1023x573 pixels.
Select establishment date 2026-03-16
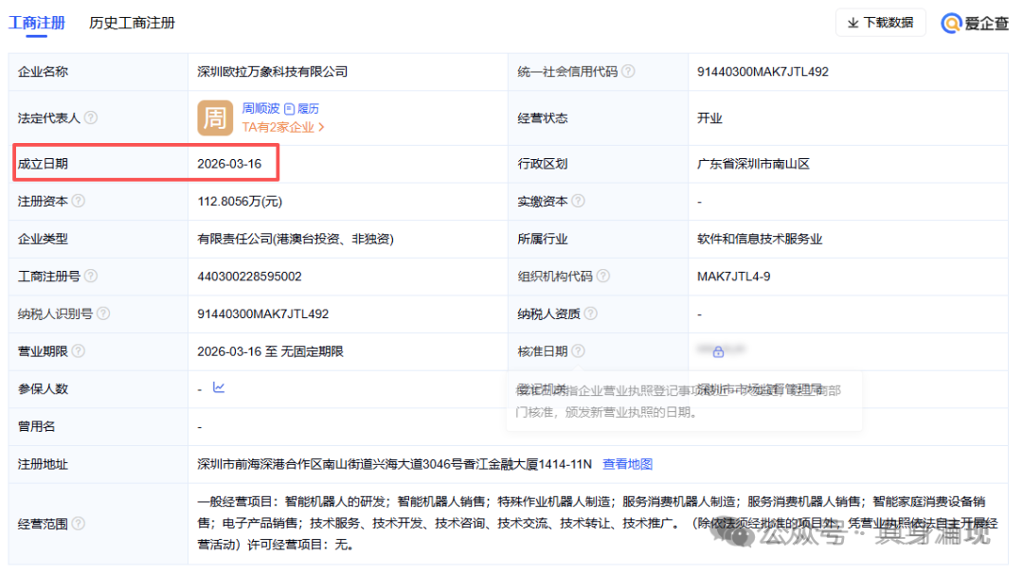tap(229, 164)
